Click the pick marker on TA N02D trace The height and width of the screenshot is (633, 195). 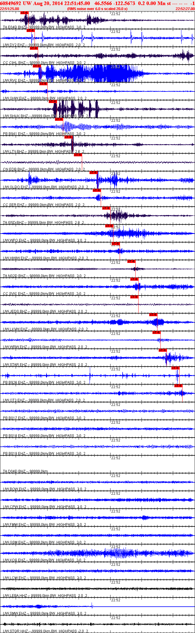coord(131,261)
